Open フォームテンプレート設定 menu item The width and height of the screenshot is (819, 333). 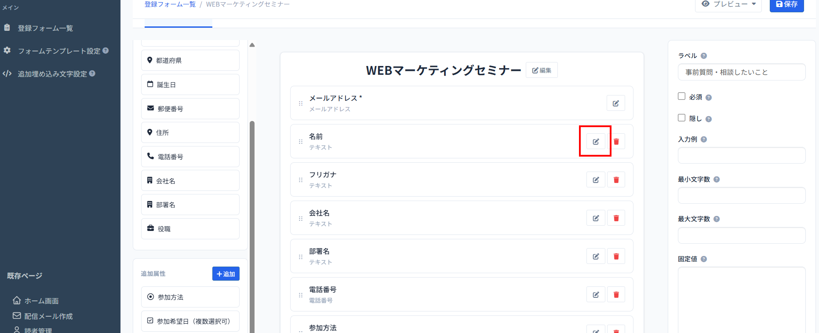pyautogui.click(x=59, y=51)
